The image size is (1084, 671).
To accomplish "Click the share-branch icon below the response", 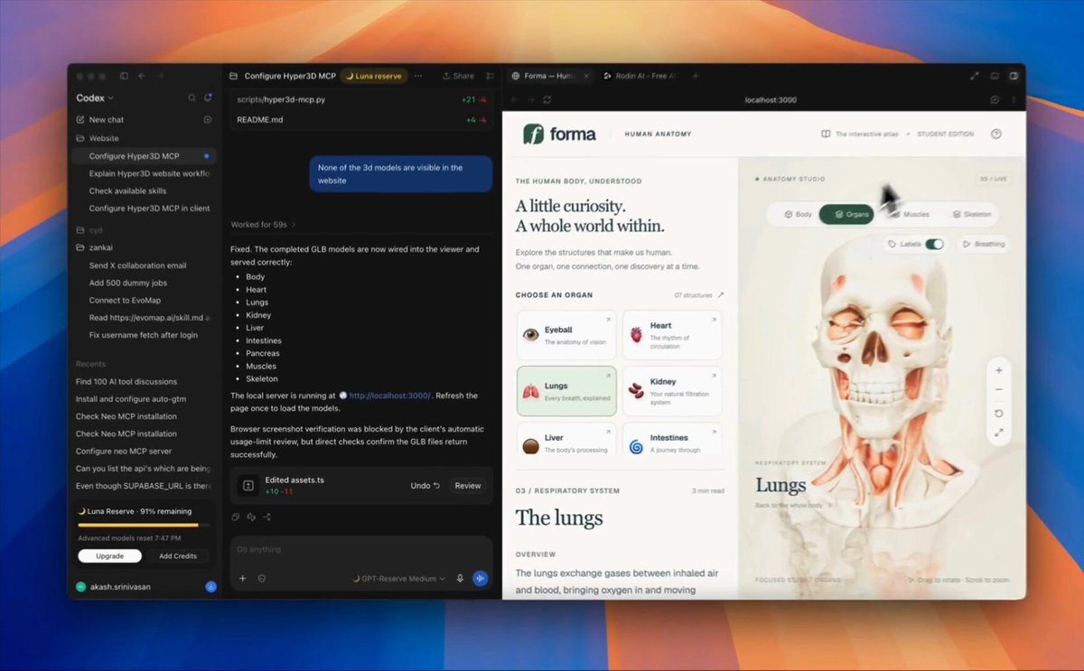I will point(267,517).
